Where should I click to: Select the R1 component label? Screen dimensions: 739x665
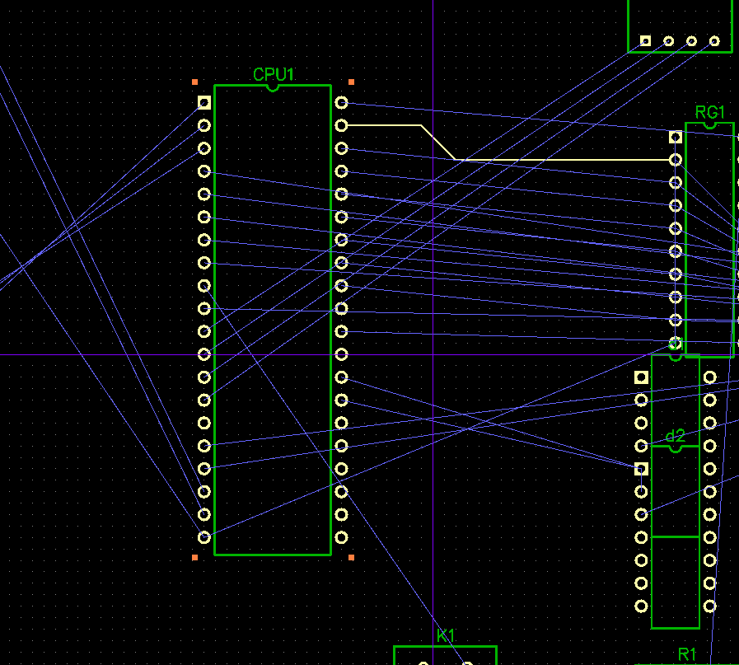coord(687,654)
